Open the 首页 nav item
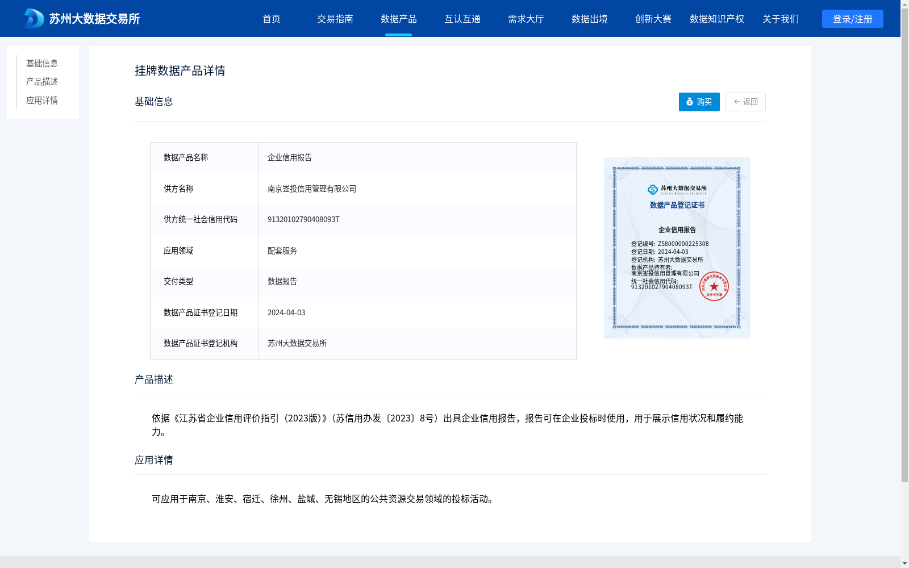The image size is (909, 568). pos(272,19)
